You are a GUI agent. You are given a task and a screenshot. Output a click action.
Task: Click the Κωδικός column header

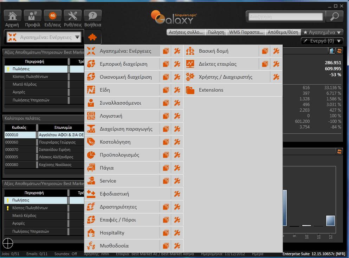point(20,127)
